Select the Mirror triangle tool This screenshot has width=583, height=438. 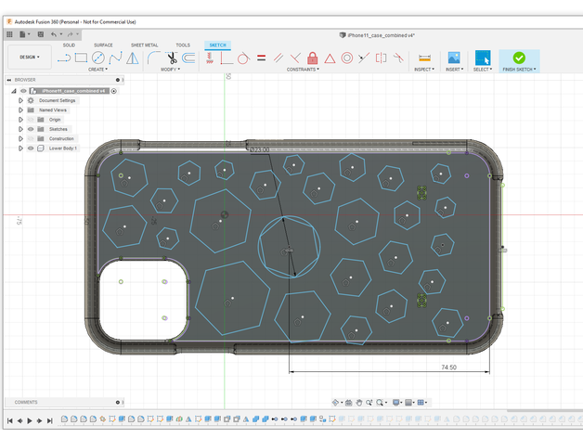pos(133,58)
